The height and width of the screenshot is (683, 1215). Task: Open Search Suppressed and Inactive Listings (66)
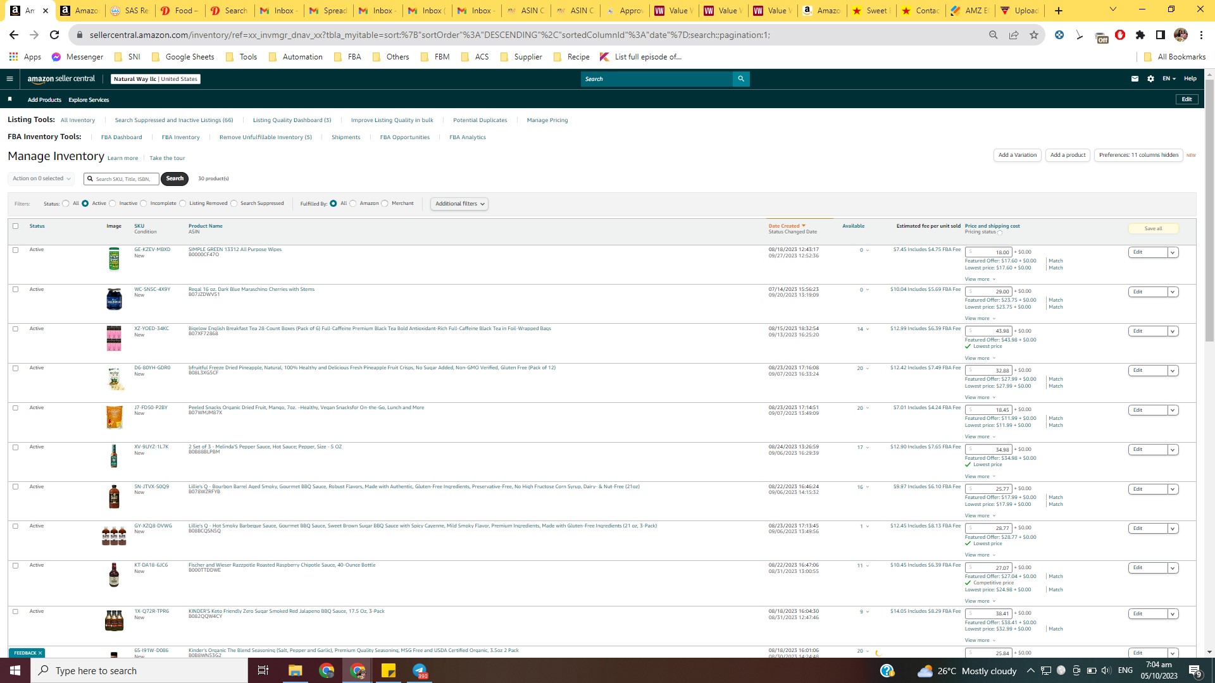(x=174, y=120)
